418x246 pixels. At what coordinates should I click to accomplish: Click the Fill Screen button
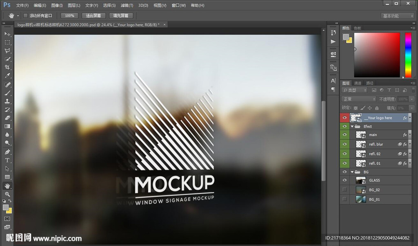click(x=121, y=16)
